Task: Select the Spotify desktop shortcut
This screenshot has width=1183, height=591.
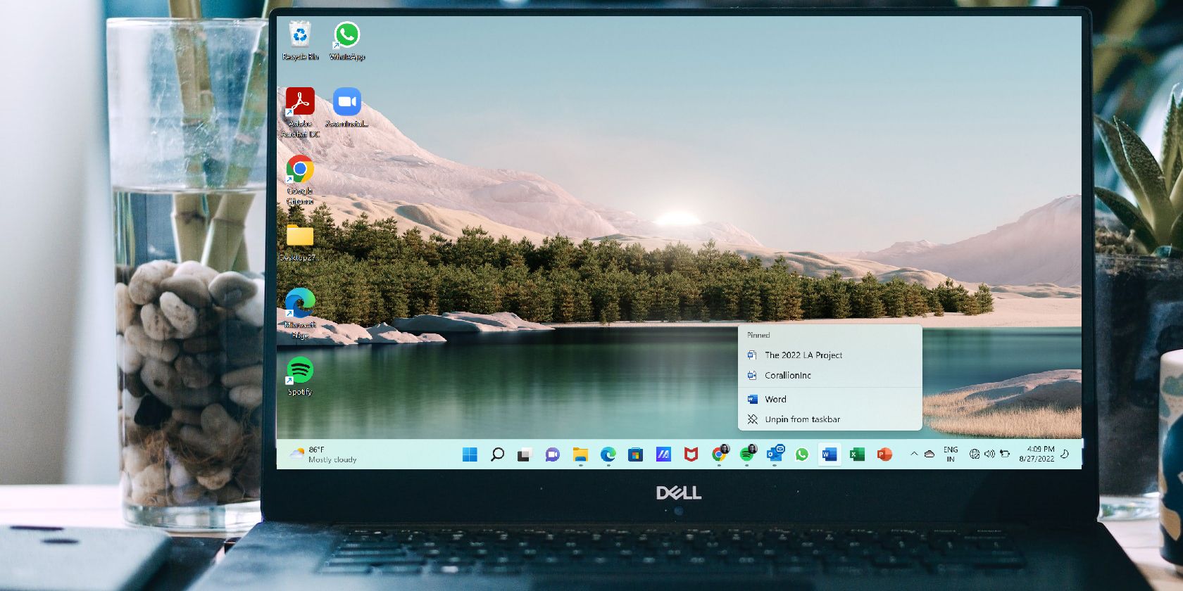Action: tap(300, 376)
